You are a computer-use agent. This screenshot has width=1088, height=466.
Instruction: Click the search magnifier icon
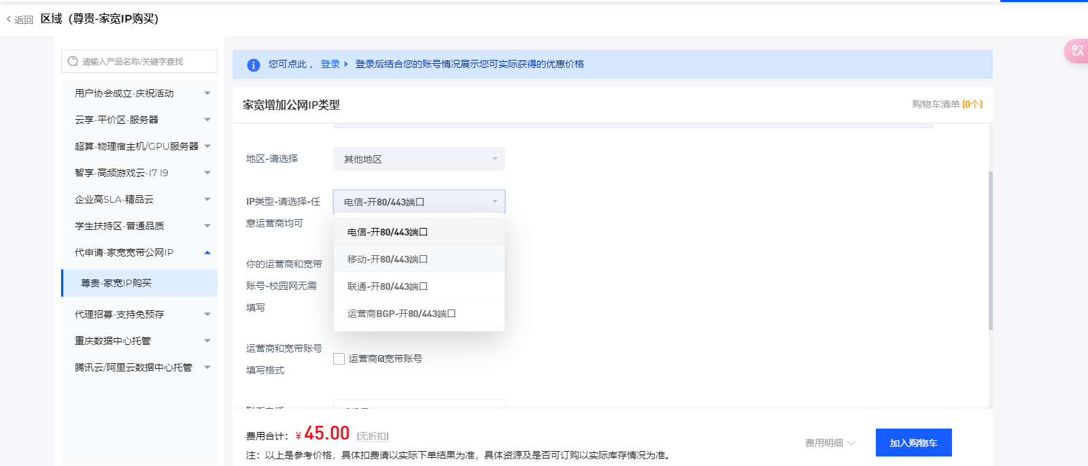pos(73,61)
